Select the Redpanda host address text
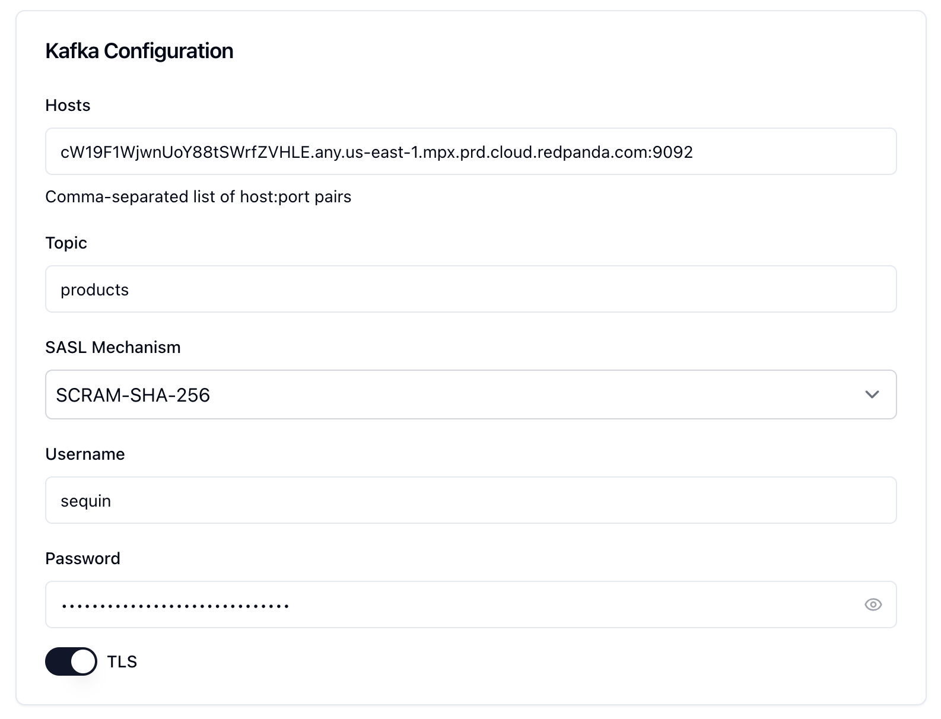The height and width of the screenshot is (719, 941). tap(376, 151)
